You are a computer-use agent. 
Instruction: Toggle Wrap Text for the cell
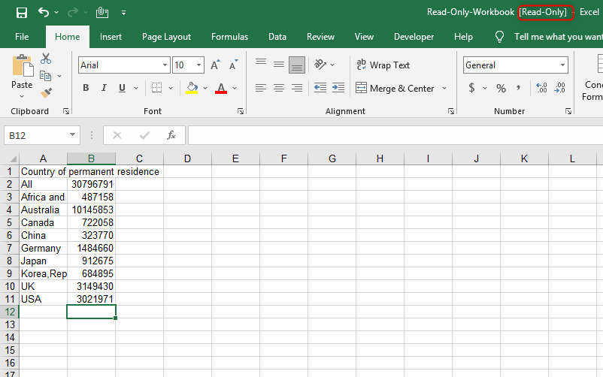[x=383, y=65]
